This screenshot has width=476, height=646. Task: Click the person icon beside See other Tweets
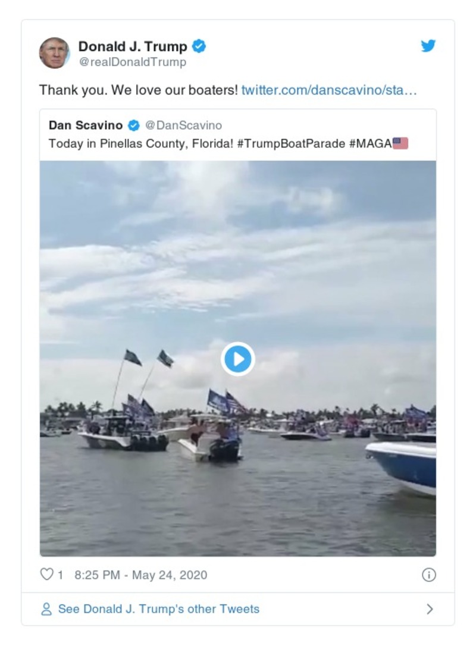point(46,609)
